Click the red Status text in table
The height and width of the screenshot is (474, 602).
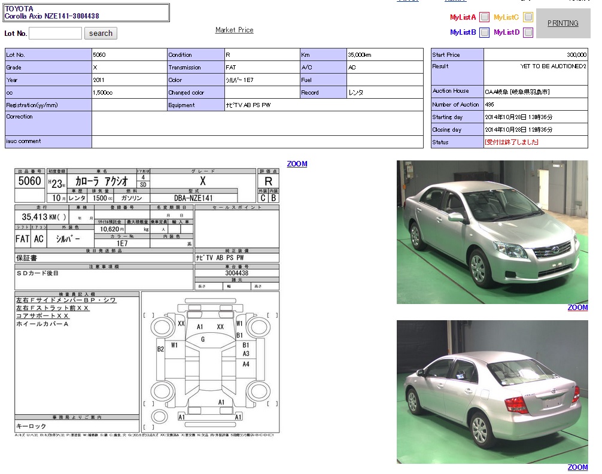click(511, 142)
